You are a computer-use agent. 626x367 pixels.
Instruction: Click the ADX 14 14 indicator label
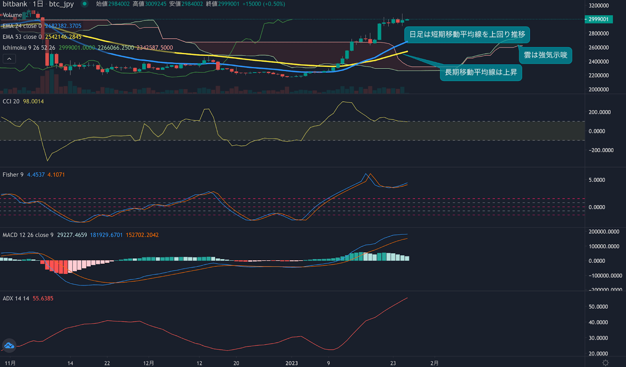16,298
